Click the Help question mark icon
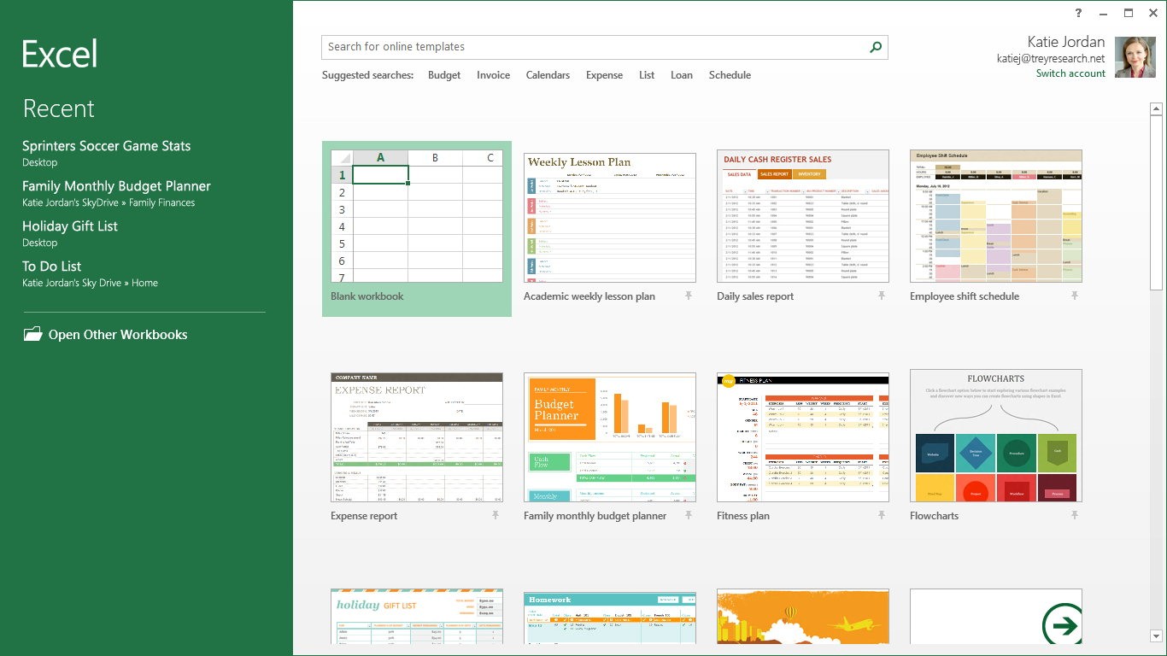 (1079, 13)
